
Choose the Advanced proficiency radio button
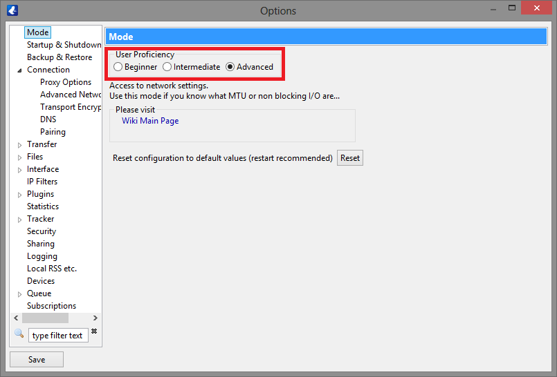(x=230, y=67)
